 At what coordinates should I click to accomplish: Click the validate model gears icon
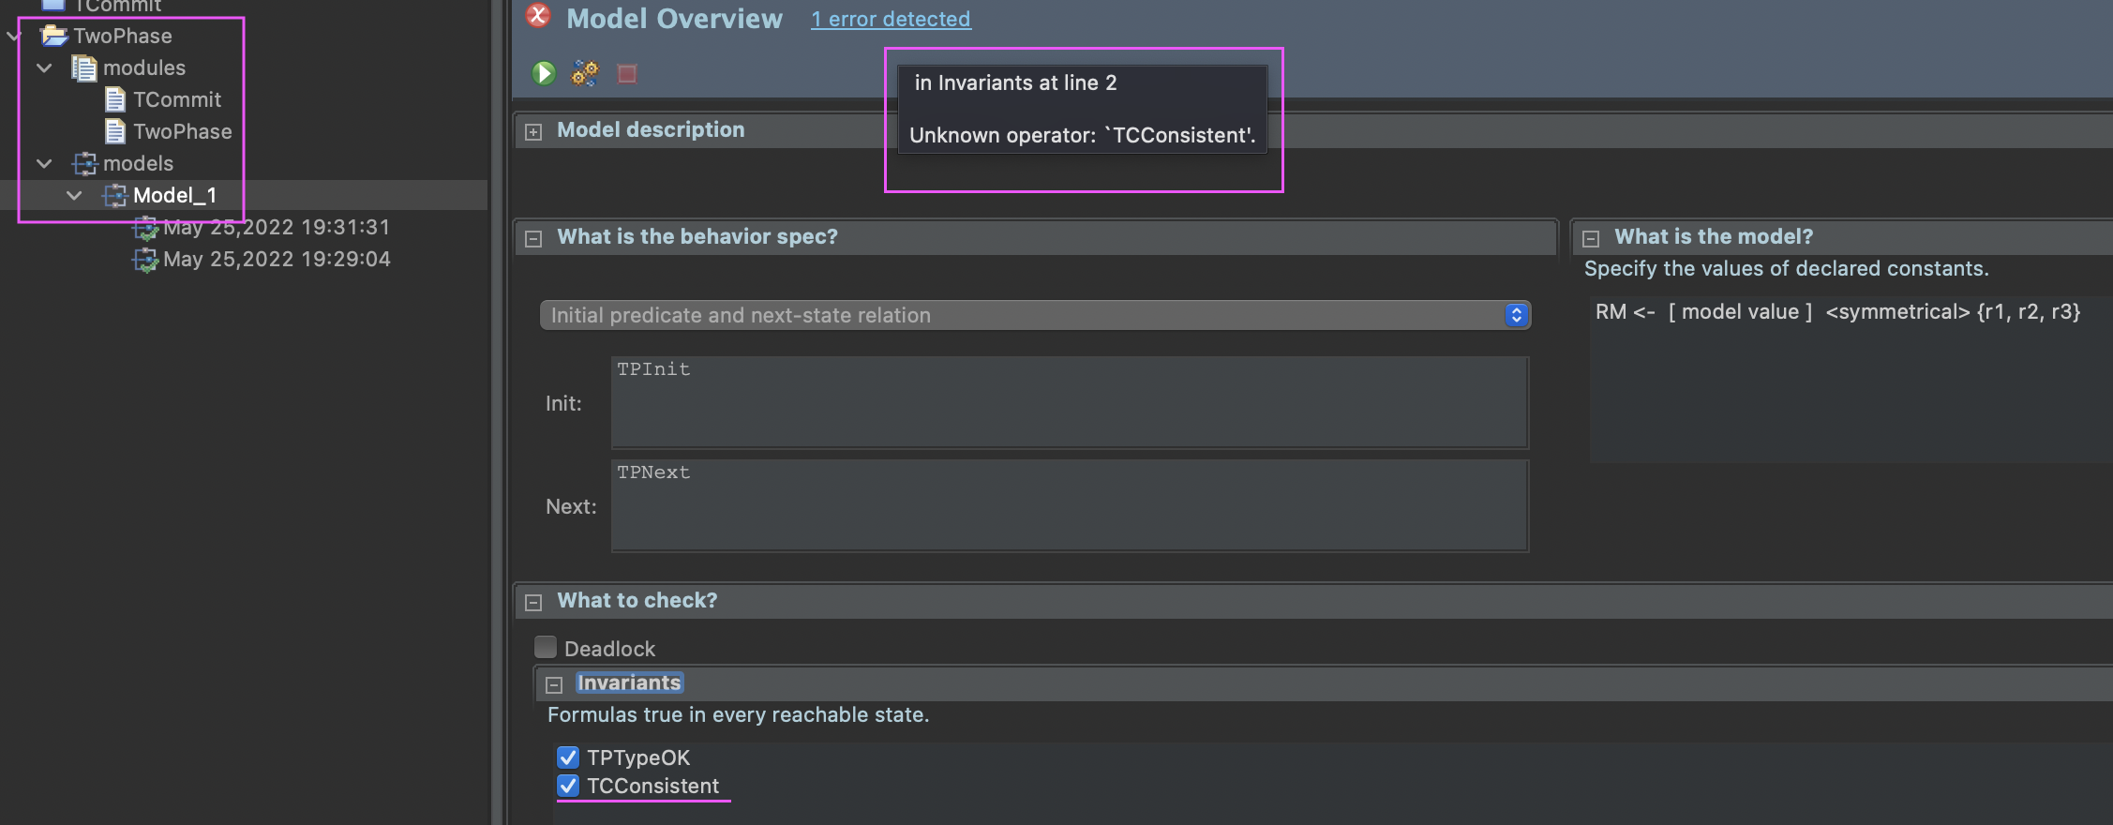point(585,73)
